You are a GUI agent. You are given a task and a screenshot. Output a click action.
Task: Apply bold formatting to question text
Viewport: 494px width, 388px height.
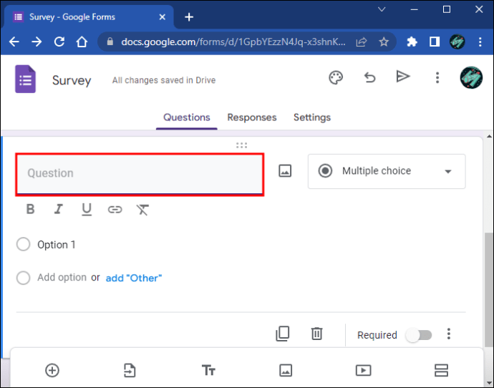pos(30,210)
